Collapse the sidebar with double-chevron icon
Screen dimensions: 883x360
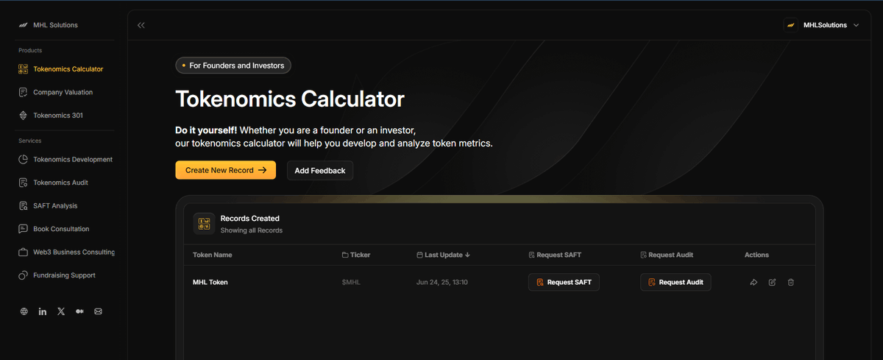click(141, 25)
